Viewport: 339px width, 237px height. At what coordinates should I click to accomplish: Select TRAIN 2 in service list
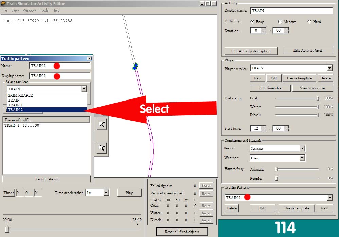point(47,110)
